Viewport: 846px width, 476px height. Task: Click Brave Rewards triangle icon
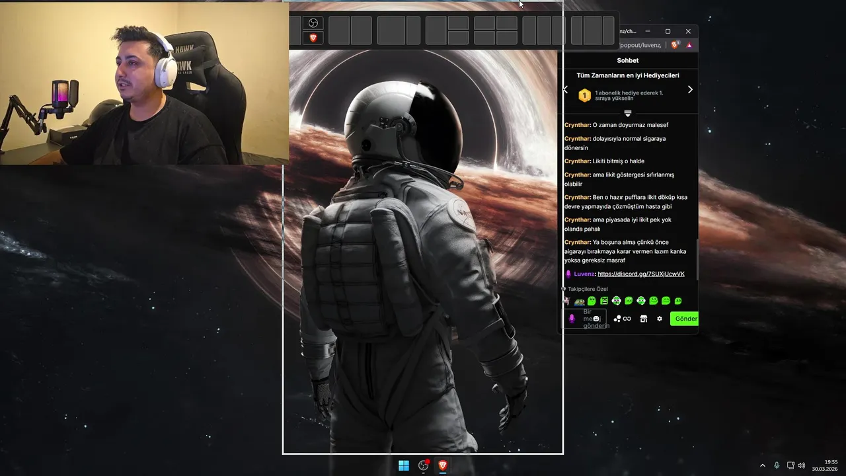(689, 45)
